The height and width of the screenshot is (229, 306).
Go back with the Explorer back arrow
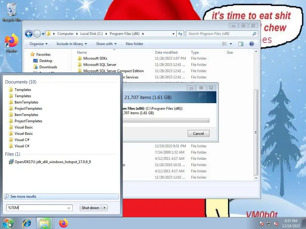tap(29, 34)
